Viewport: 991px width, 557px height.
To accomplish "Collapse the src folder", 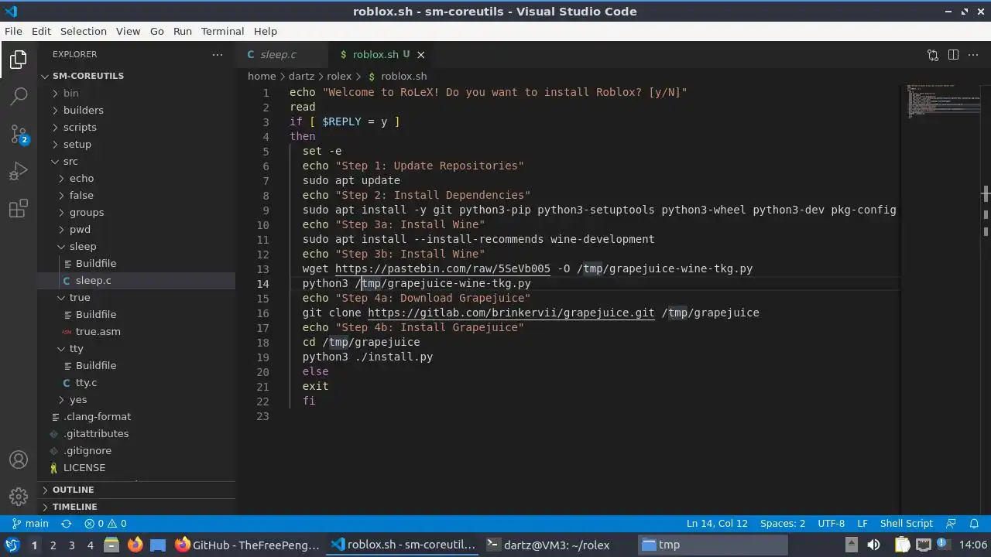I will 136,161.
